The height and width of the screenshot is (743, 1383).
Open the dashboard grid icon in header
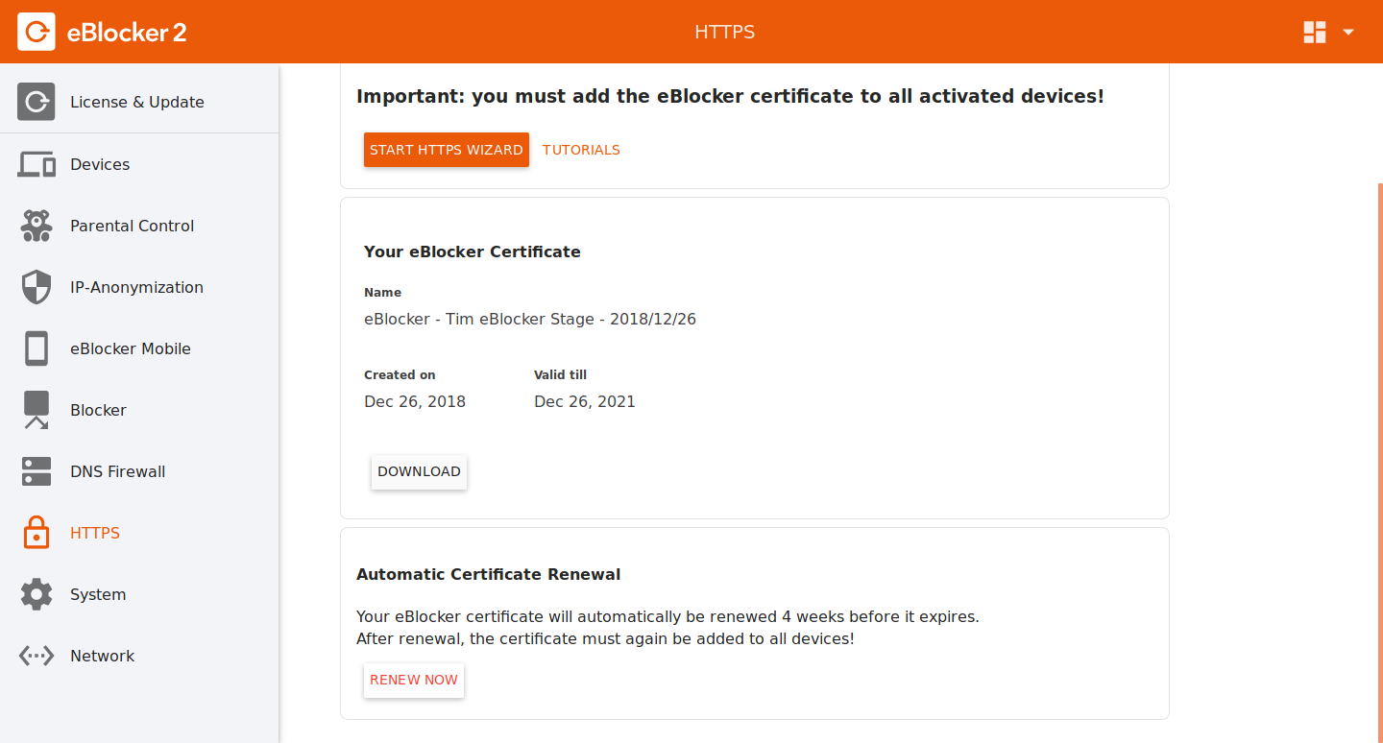pos(1314,32)
